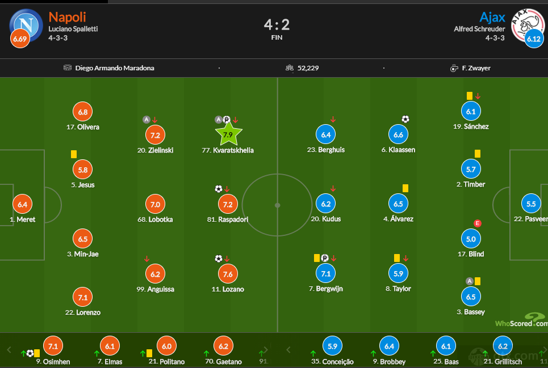
Task: Open the Ajax team name link
Action: 492,17
